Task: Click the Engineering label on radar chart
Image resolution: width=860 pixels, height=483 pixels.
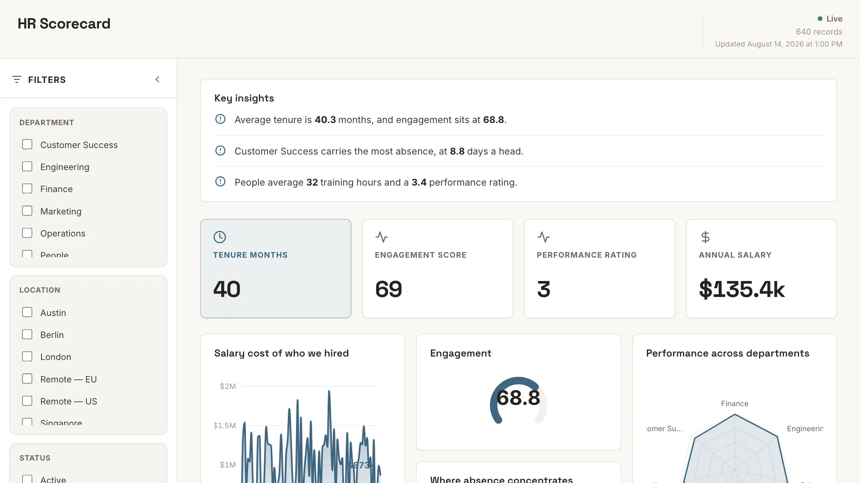Action: pos(805,429)
